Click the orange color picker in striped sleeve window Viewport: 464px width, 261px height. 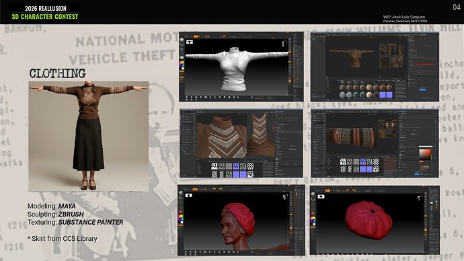[425, 154]
